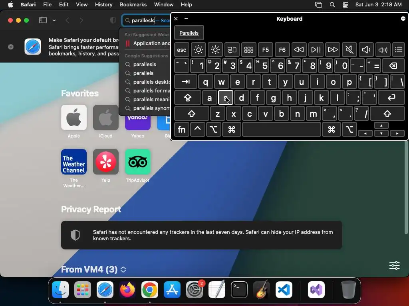Tap the list key after volume up

[x=399, y=50]
